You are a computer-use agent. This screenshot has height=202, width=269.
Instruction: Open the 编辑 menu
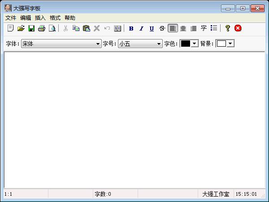tap(26, 18)
